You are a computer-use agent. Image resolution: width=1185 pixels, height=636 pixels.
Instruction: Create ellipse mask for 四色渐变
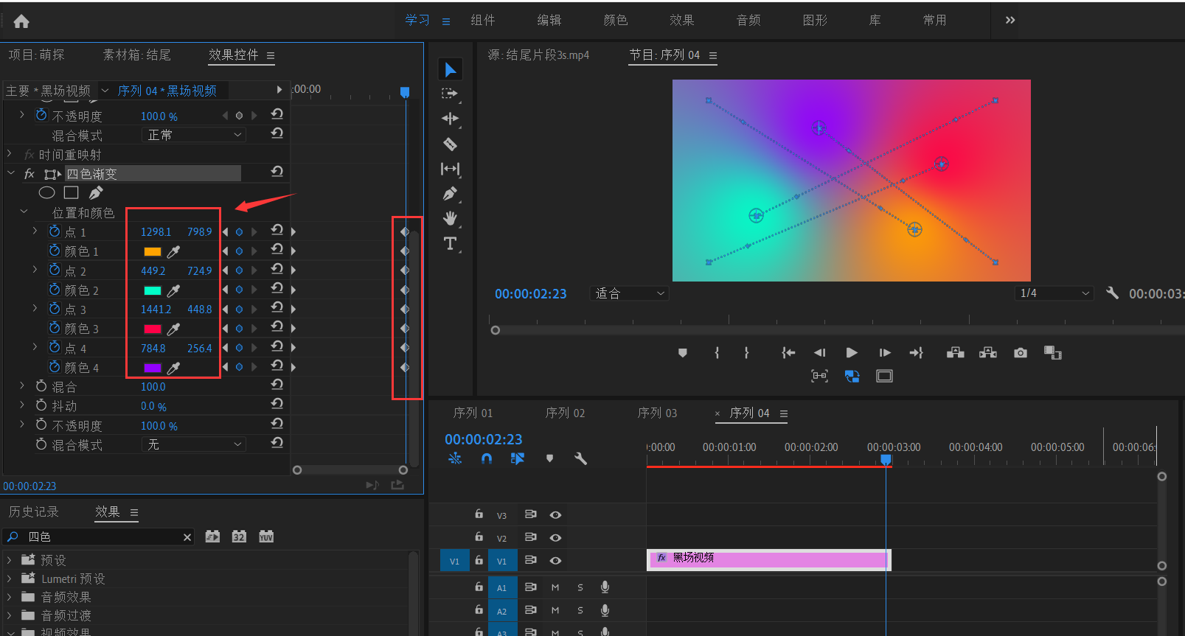[46, 193]
